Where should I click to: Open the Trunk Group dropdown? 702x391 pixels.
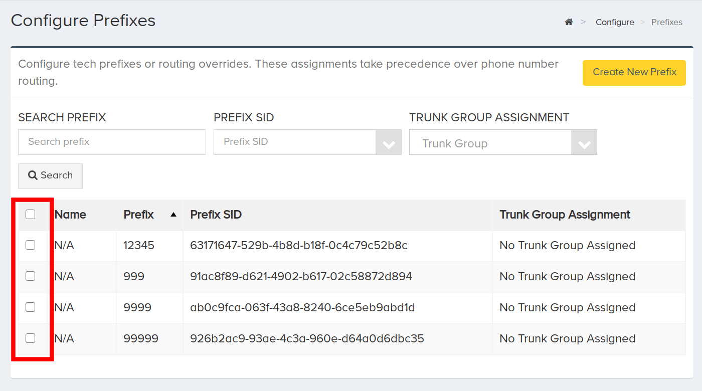coord(503,142)
